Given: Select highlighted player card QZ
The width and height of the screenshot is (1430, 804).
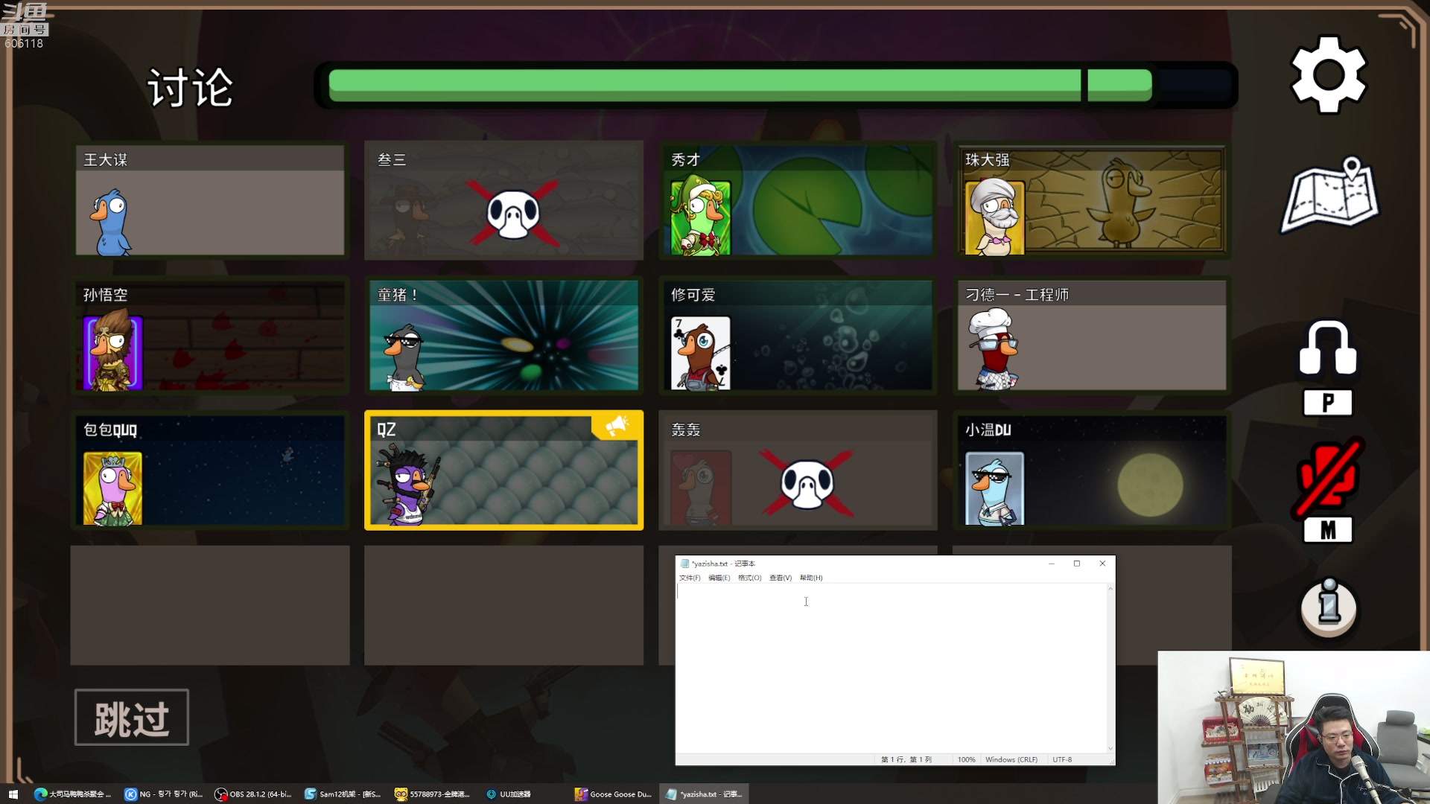Looking at the screenshot, I should pyautogui.click(x=503, y=470).
